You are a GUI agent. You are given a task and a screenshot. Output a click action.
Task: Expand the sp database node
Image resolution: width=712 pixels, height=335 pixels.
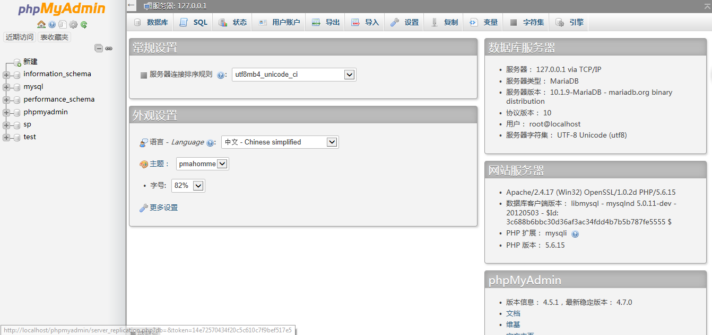(6, 125)
